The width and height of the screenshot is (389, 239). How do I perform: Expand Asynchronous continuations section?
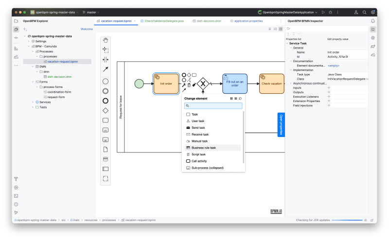click(x=288, y=83)
